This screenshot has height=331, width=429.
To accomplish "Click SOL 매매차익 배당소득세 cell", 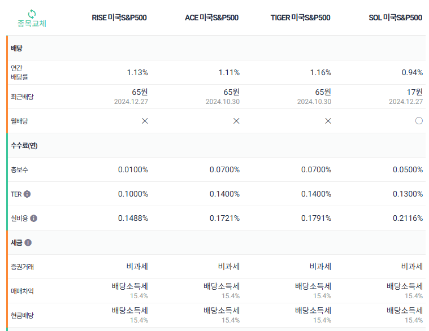I will coord(405,291).
